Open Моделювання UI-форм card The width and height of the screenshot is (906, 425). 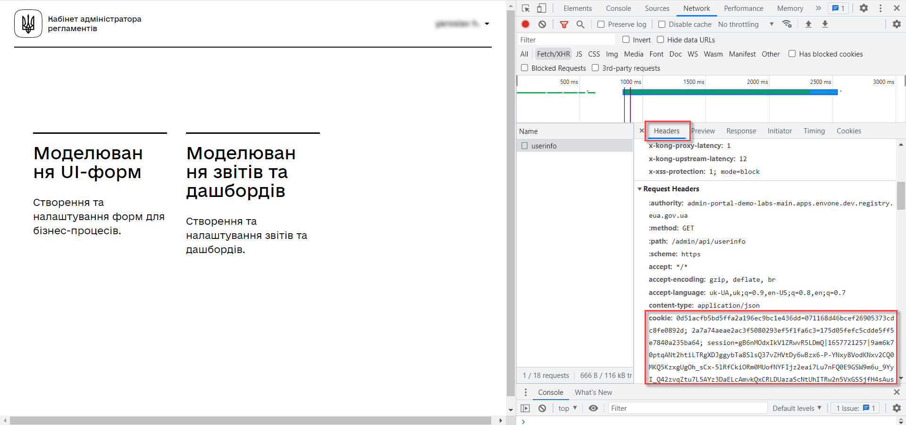click(x=100, y=185)
